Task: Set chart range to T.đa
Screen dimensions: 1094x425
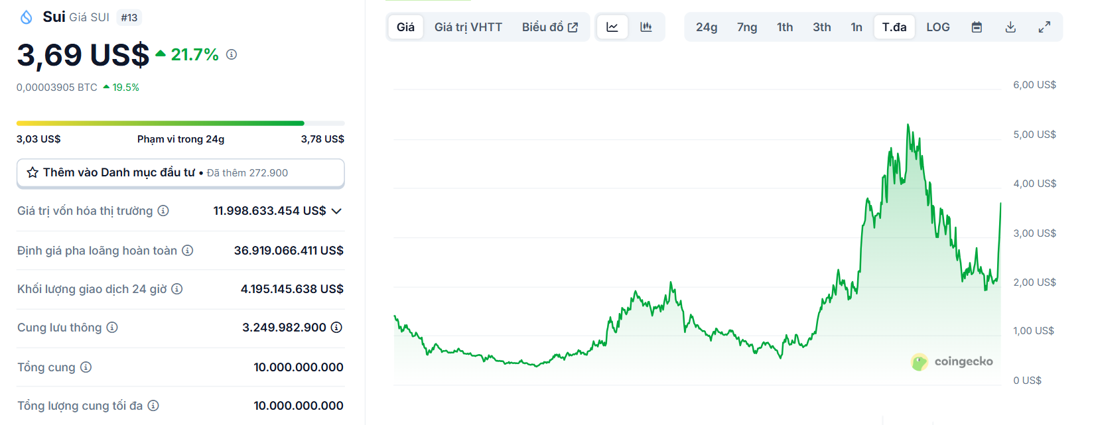Action: point(894,27)
